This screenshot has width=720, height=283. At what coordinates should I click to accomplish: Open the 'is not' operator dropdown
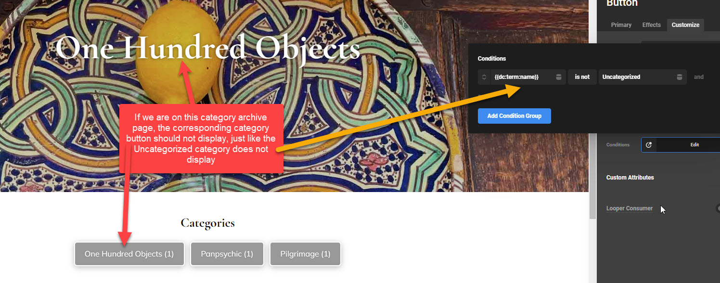[x=582, y=77]
